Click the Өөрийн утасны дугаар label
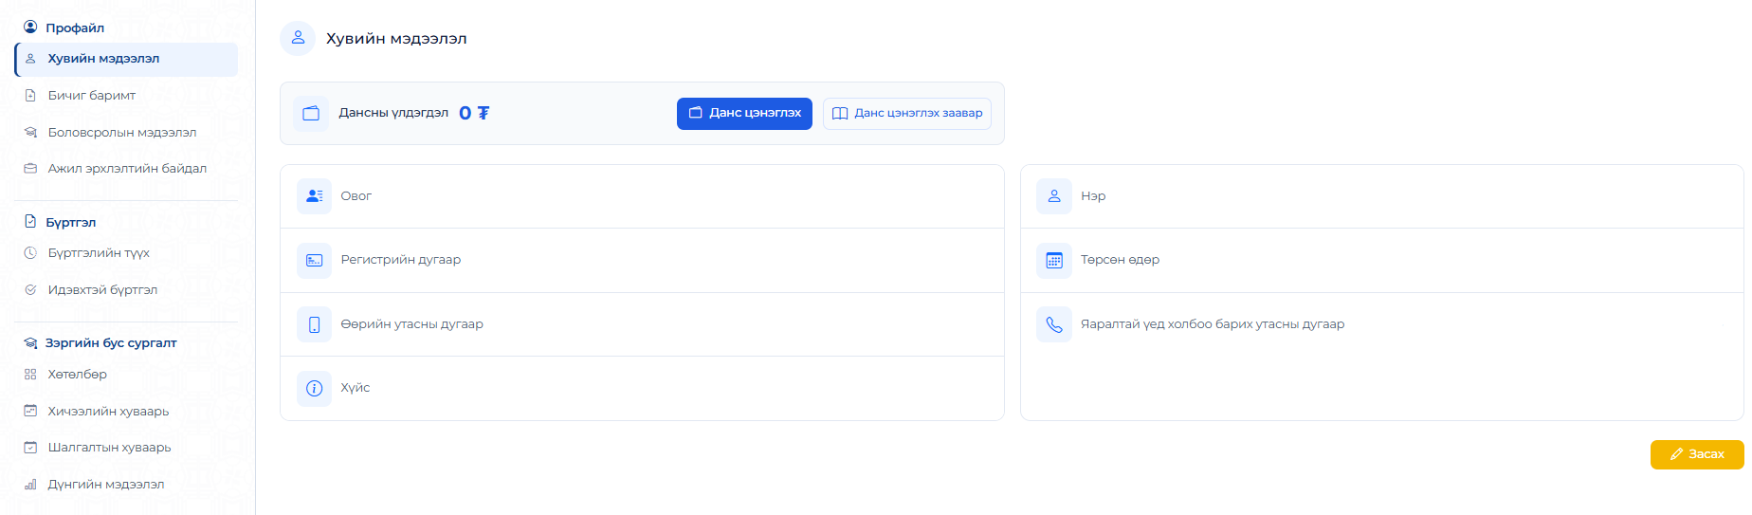This screenshot has height=515, width=1752. pyautogui.click(x=412, y=324)
